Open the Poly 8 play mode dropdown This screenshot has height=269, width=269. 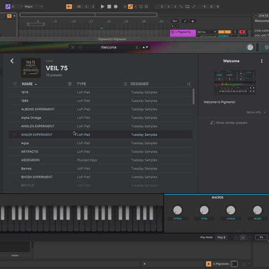tap(221, 237)
